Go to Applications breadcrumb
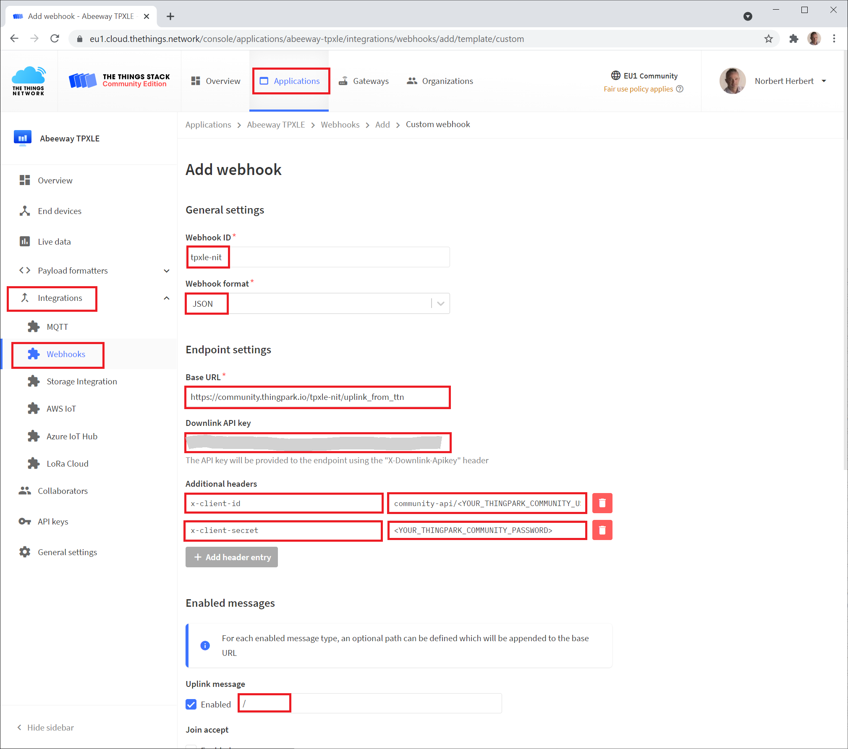Image resolution: width=848 pixels, height=749 pixels. click(208, 125)
